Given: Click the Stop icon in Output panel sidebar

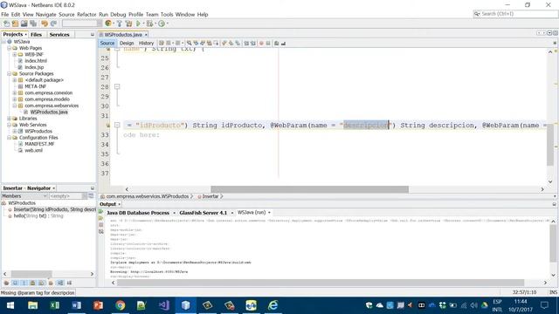Looking at the screenshot, I should [101, 225].
